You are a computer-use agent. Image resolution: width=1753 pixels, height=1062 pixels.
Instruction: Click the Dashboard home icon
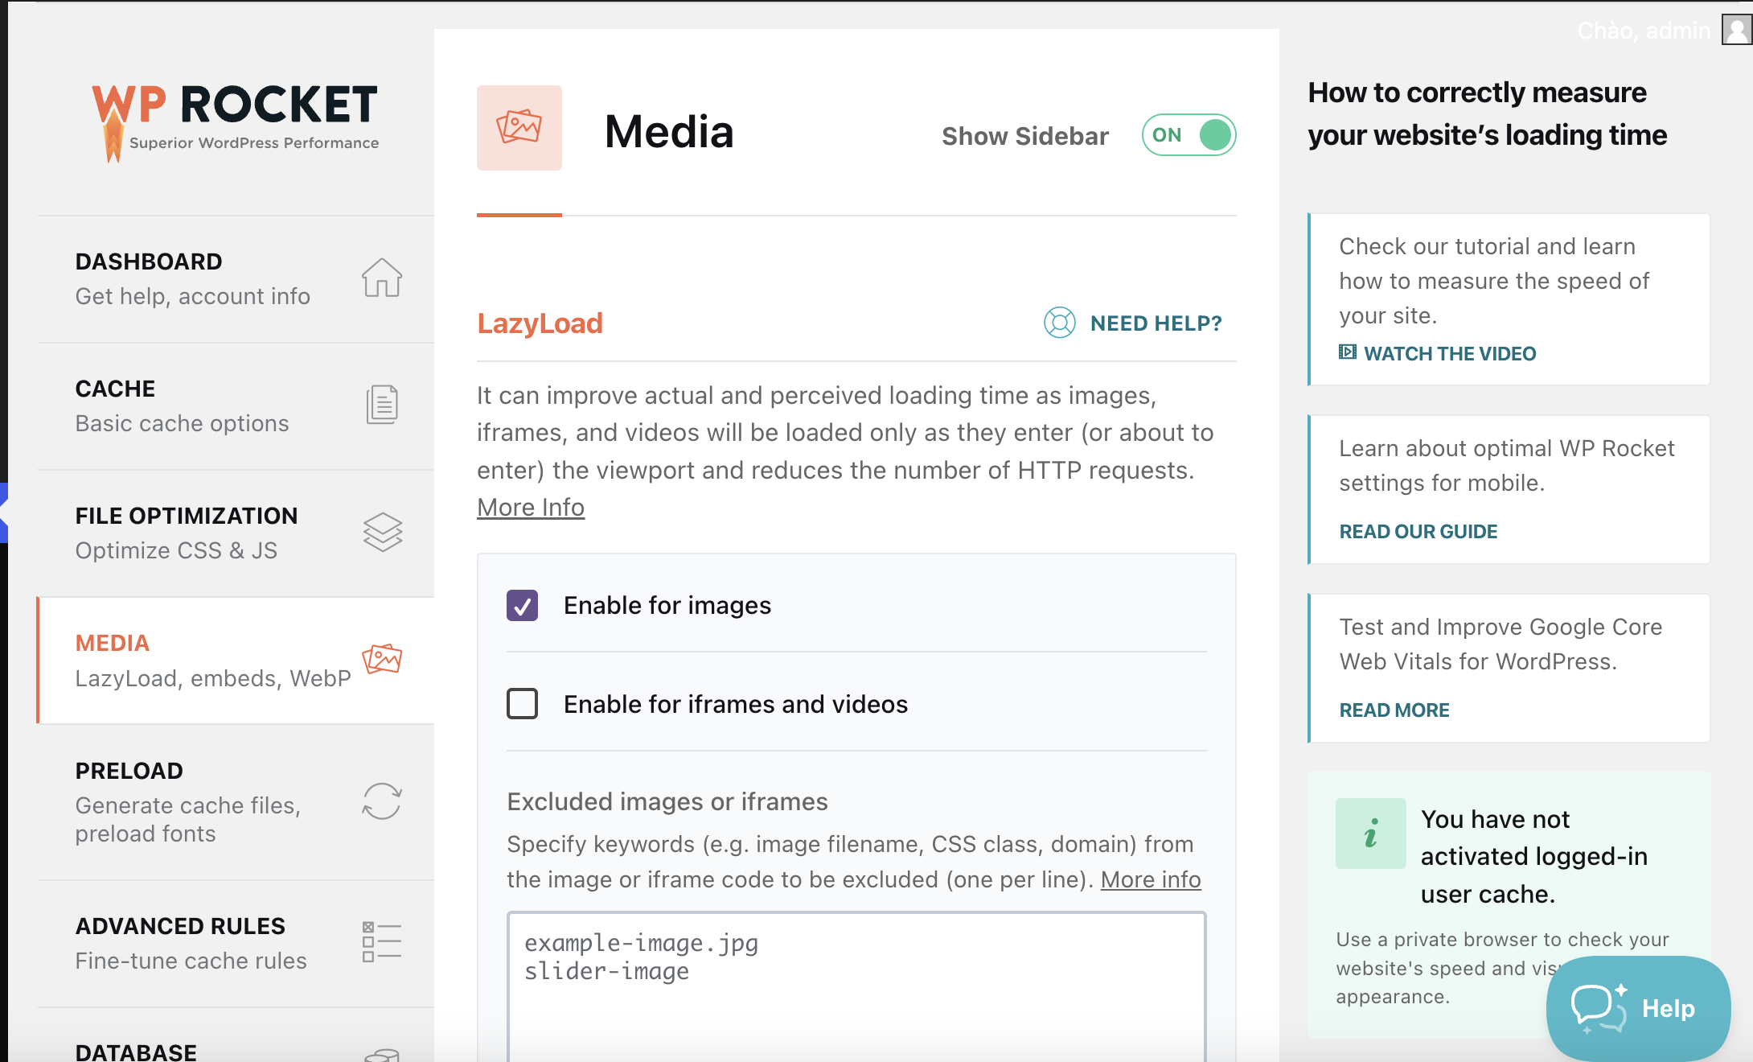coord(382,278)
